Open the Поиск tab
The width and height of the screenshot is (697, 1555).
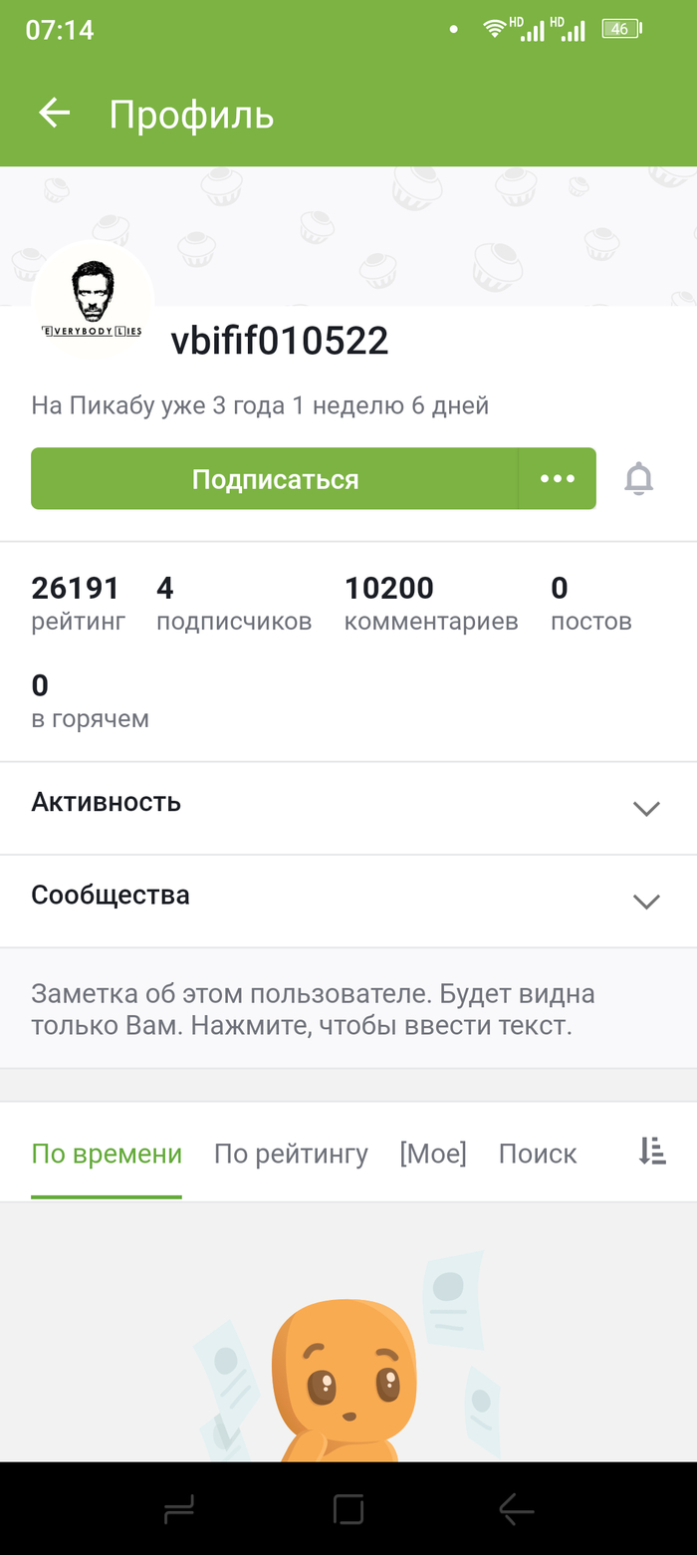pos(538,1153)
